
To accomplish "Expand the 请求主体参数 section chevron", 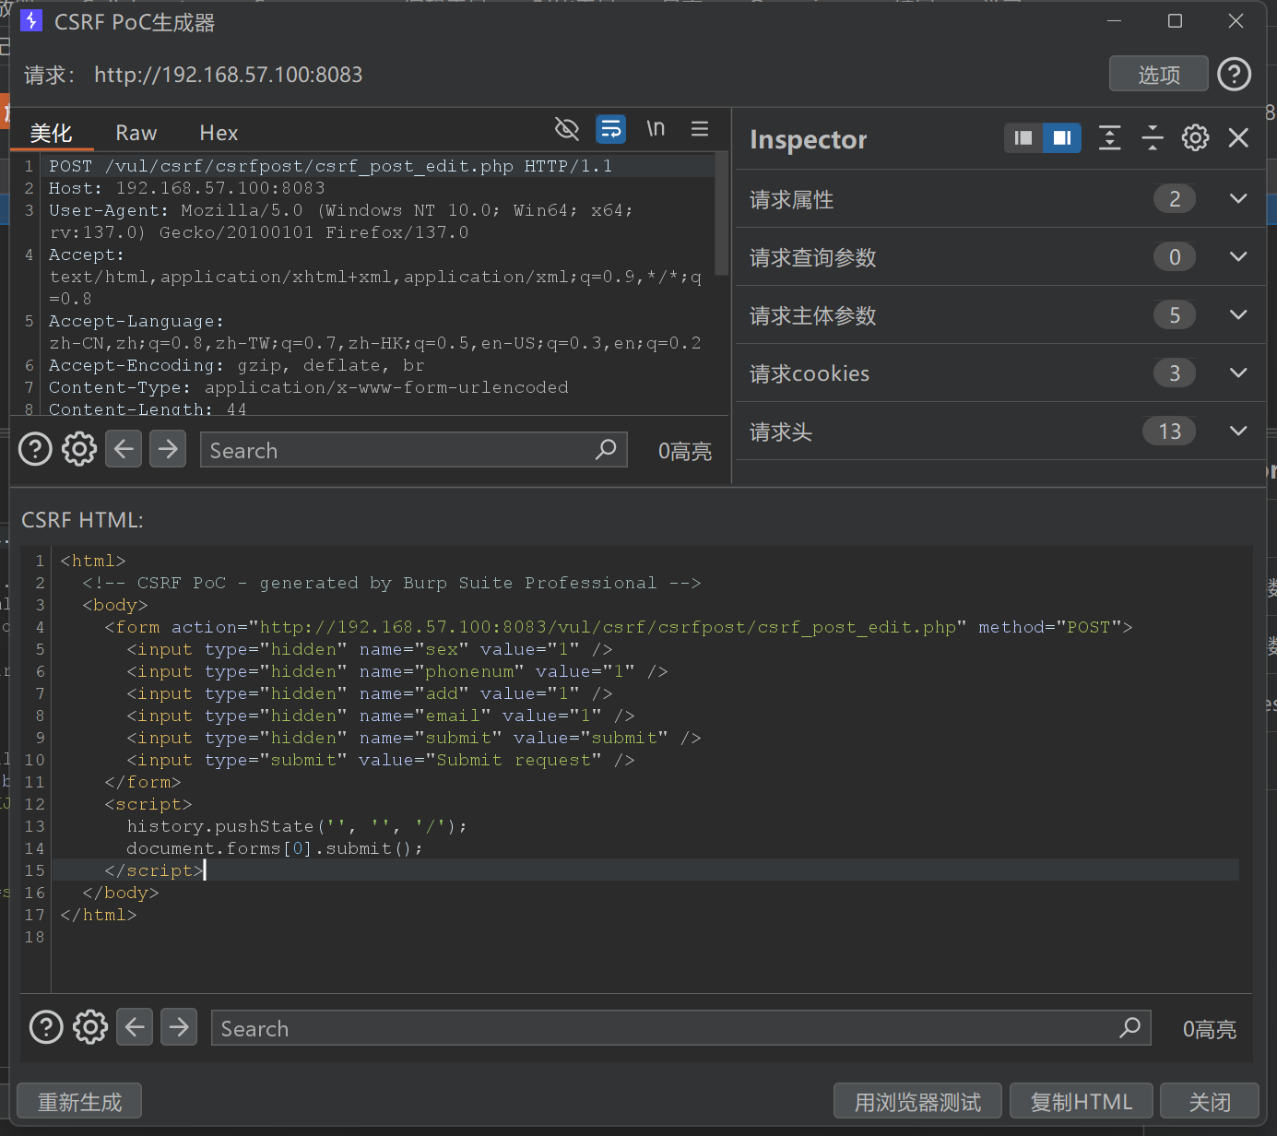I will [1238, 315].
